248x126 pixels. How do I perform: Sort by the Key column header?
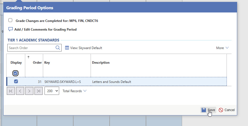pos(47,63)
